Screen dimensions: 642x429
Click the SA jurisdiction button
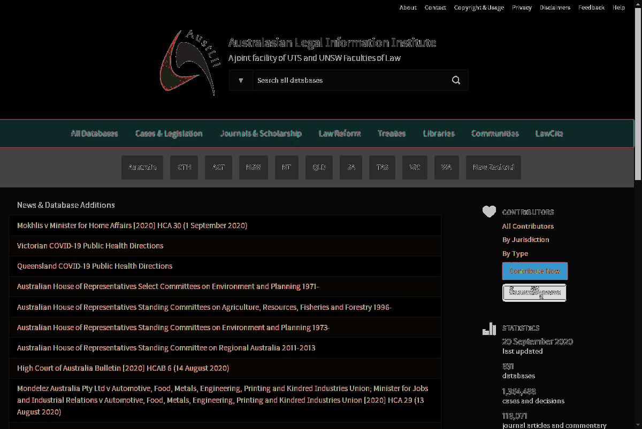tap(351, 167)
